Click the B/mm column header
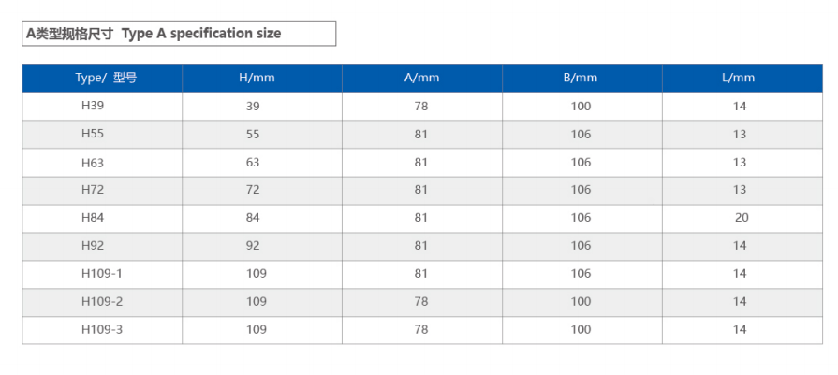The width and height of the screenshot is (838, 375). pos(581,78)
